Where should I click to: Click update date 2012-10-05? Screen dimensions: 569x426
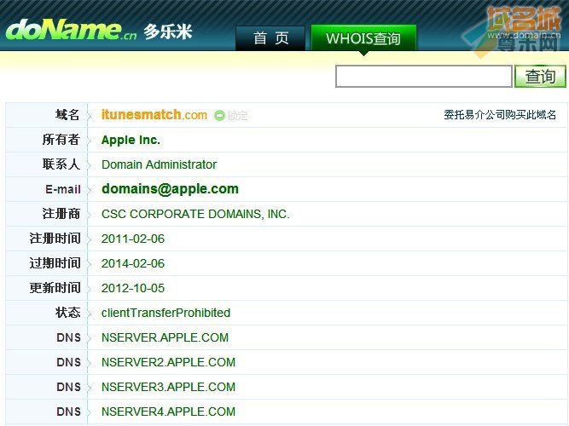coord(133,288)
